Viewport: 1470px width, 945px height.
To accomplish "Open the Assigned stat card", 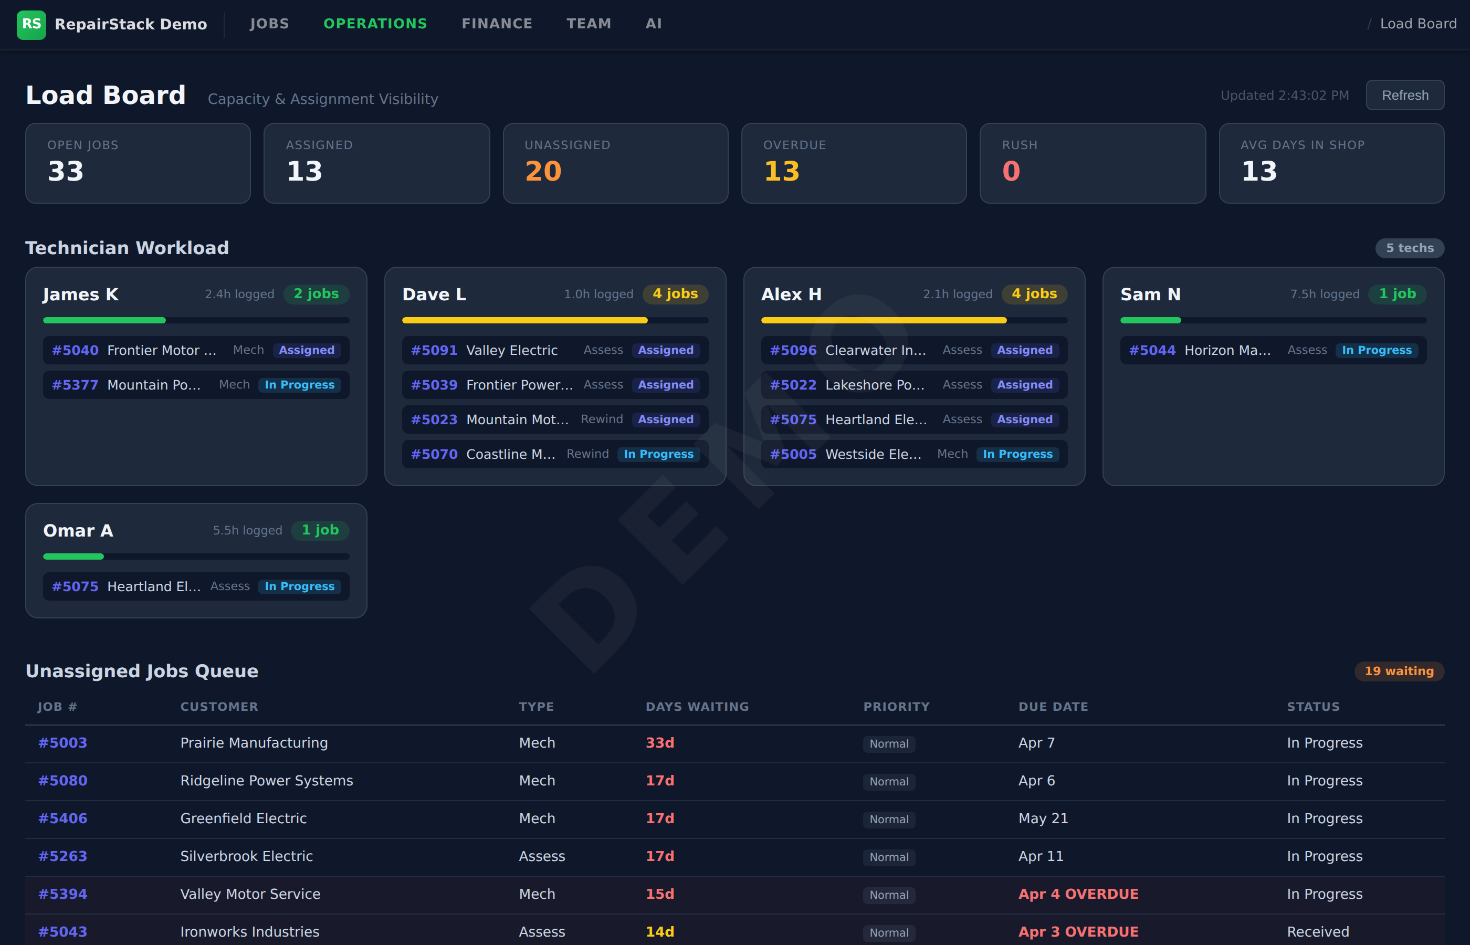I will coord(377,163).
